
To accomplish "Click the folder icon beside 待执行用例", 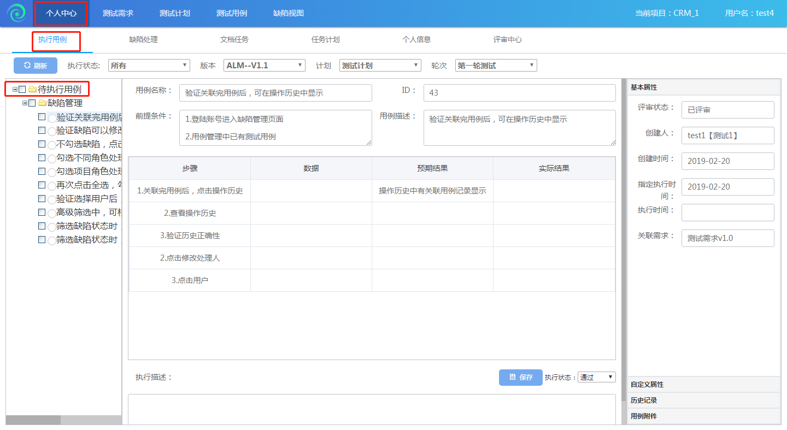I will click(32, 90).
